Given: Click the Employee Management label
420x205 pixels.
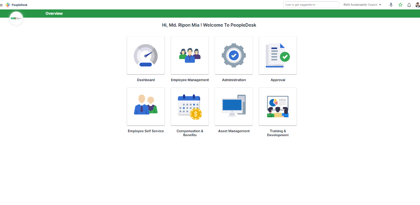Looking at the screenshot, I should (189, 80).
